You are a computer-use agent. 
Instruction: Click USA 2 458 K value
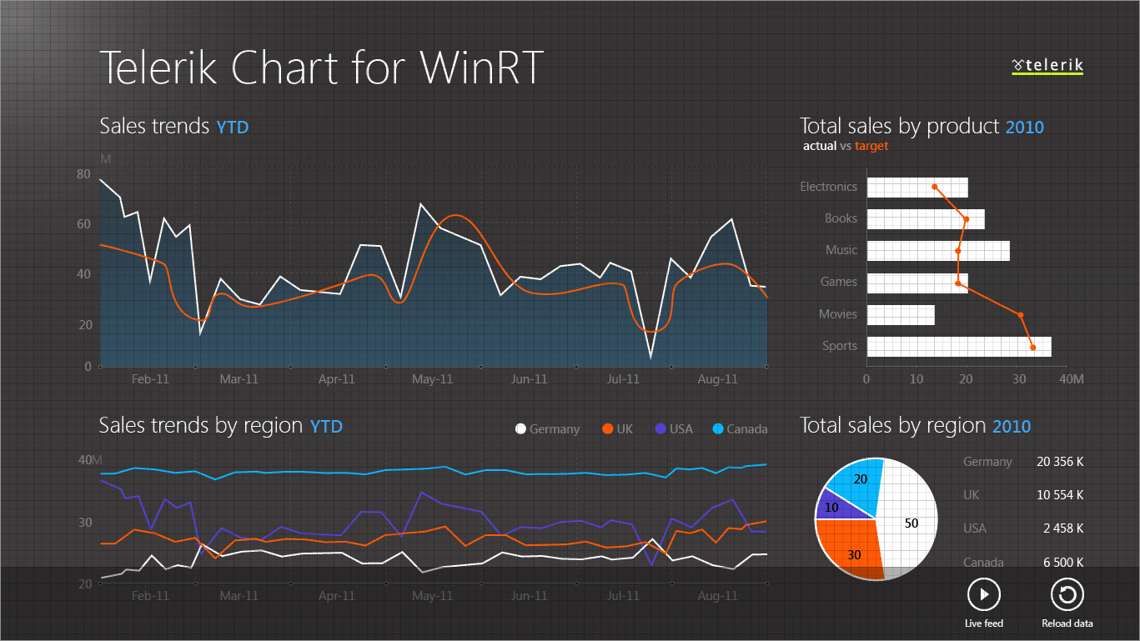coord(1063,528)
